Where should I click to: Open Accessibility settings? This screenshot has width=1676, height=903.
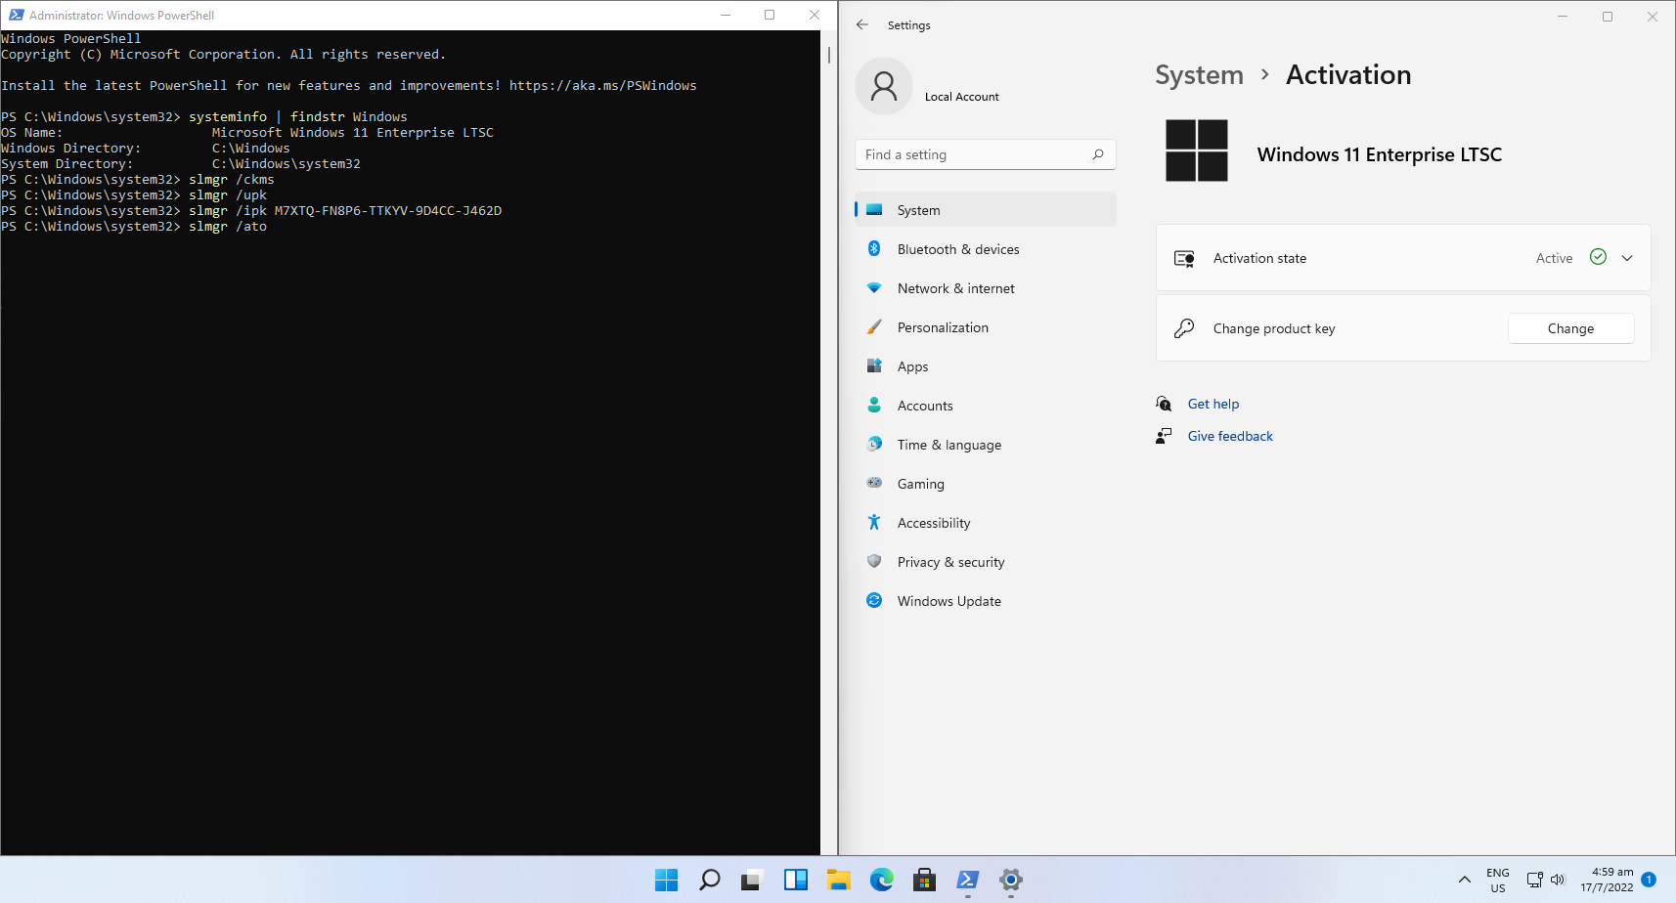[986, 523]
